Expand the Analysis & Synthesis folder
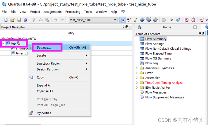The height and width of the screenshot is (125, 208). pos(137,68)
